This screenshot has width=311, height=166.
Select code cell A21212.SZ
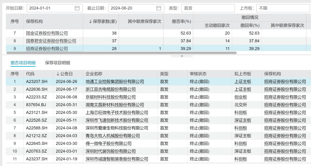(x=37, y=136)
